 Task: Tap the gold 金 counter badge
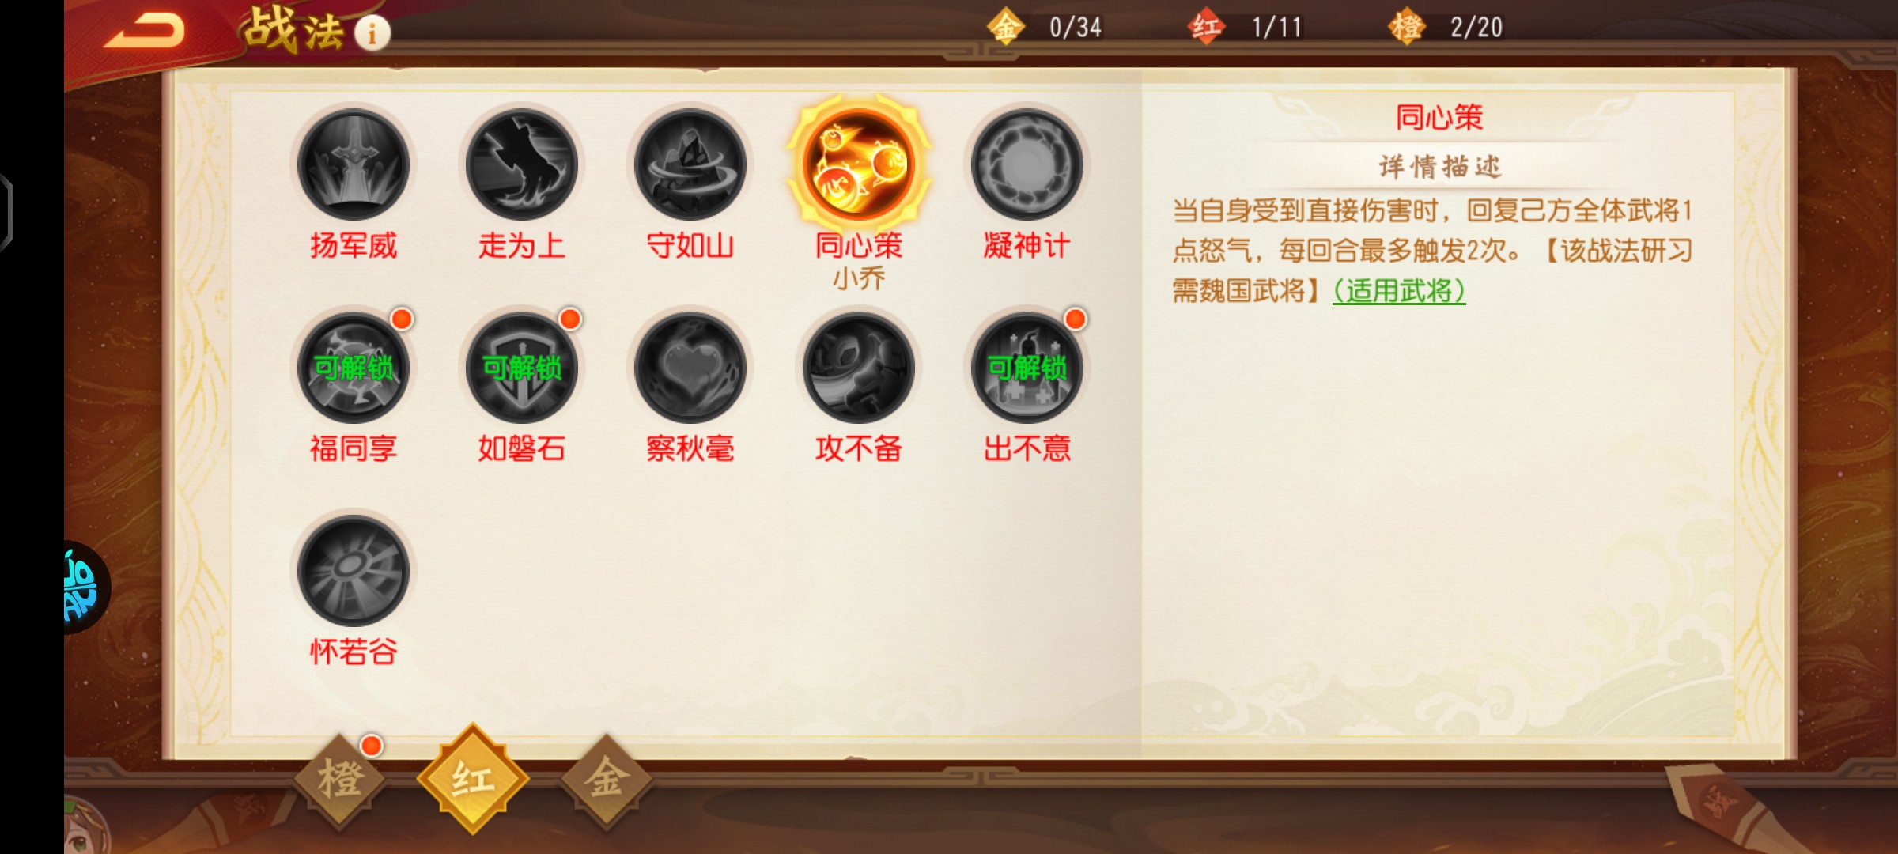1005,27
